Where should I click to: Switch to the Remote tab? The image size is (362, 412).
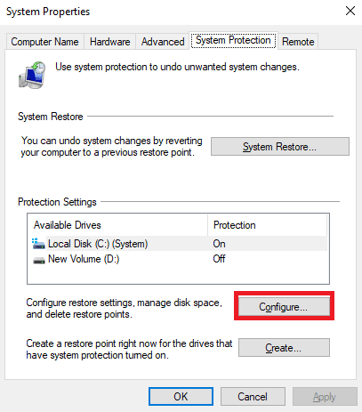pyautogui.click(x=298, y=42)
